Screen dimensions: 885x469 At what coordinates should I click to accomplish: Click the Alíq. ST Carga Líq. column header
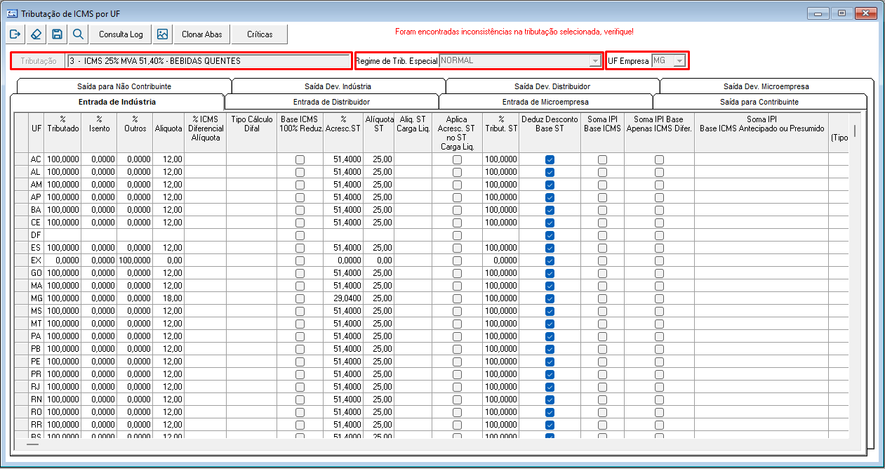[412, 133]
